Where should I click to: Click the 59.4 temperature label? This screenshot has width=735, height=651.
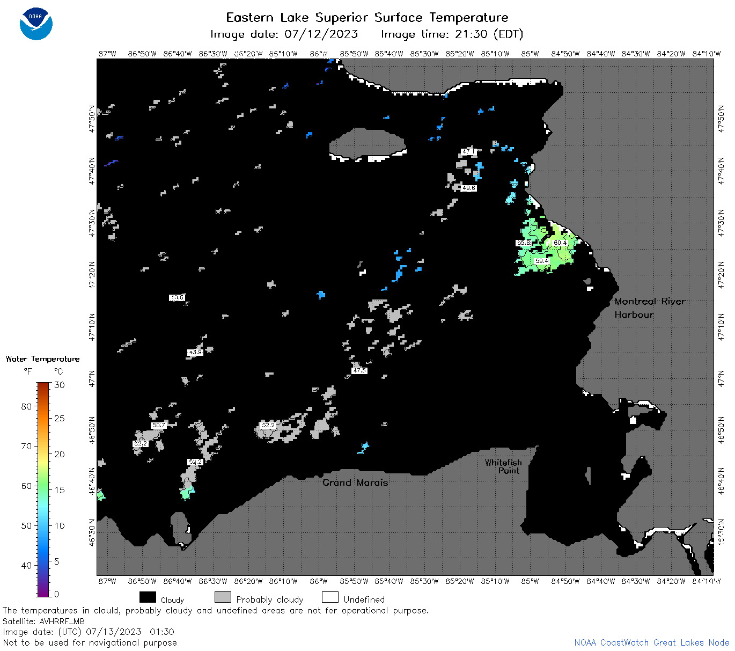click(542, 261)
